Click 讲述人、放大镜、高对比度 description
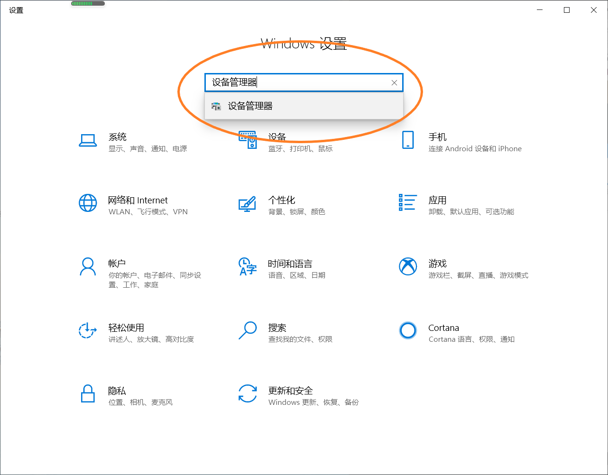608x475 pixels. (151, 339)
